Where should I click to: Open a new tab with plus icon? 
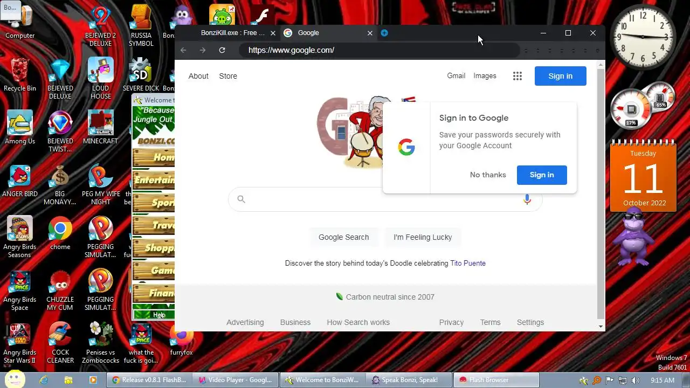[x=384, y=33]
